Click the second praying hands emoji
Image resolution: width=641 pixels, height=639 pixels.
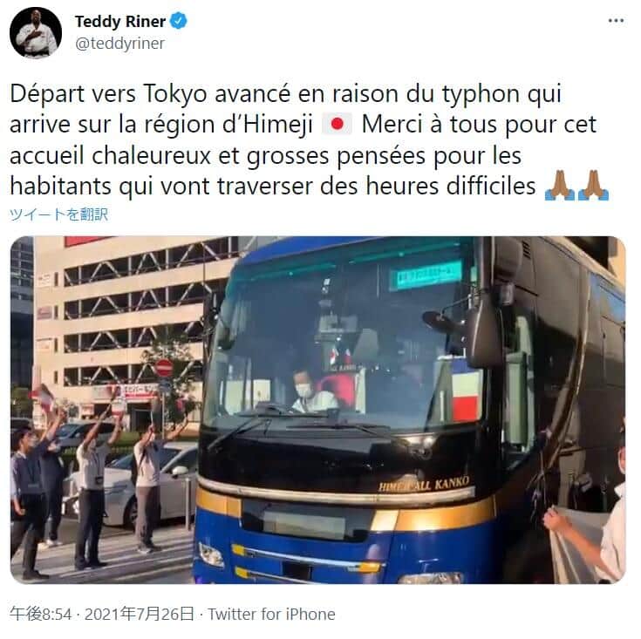[x=594, y=186]
